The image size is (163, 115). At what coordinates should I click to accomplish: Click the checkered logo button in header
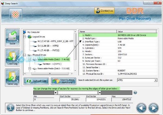15,14
